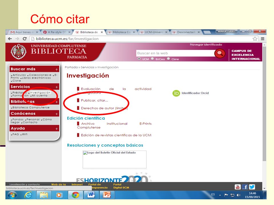Click the green ORCID iD icon
Screen dimensions: 274x205
coord(176,93)
